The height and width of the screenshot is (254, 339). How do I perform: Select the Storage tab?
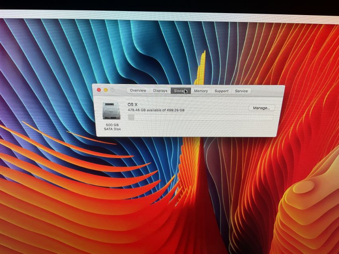tap(181, 91)
